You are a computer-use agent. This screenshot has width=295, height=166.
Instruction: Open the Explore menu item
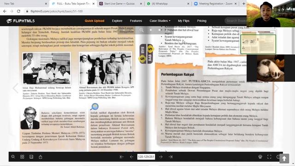point(117,21)
